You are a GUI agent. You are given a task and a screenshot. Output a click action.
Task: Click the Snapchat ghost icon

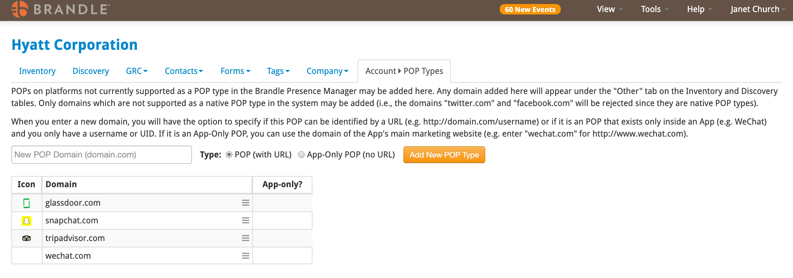[x=27, y=221]
